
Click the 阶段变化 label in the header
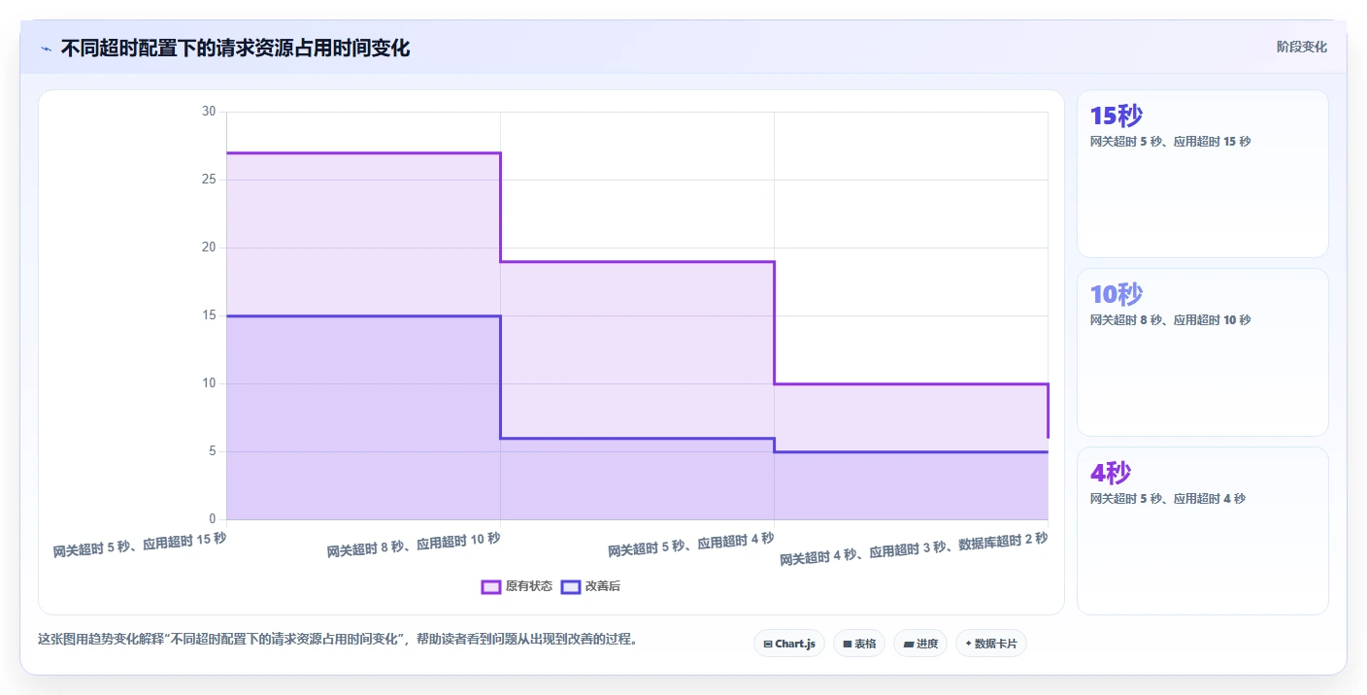click(x=1302, y=47)
